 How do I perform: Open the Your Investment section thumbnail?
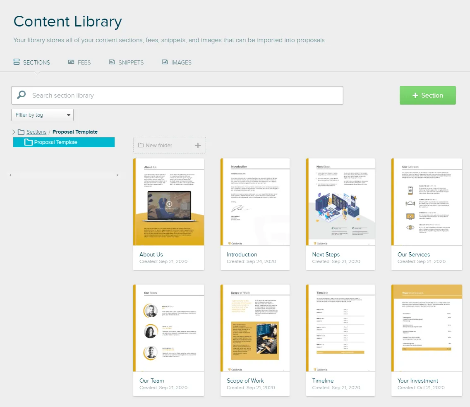click(x=427, y=328)
